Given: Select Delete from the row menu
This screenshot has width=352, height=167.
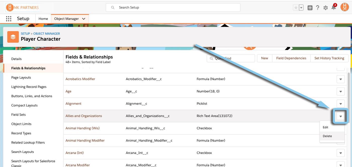Looking at the screenshot, I should pyautogui.click(x=327, y=136).
